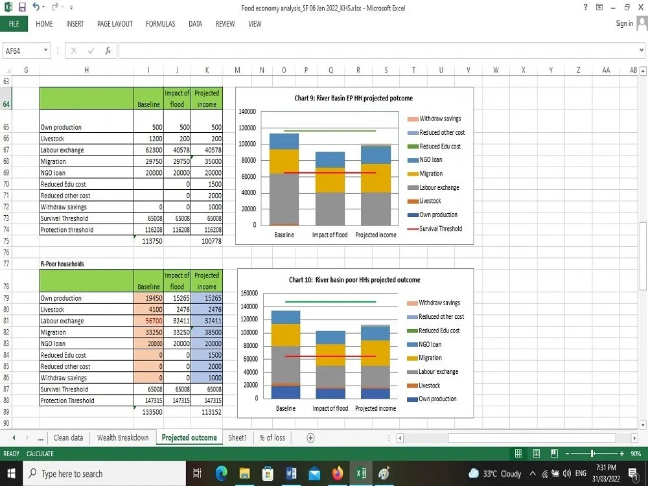Click the Type here to search box
Screen dimensions: 648x486
tap(104, 474)
